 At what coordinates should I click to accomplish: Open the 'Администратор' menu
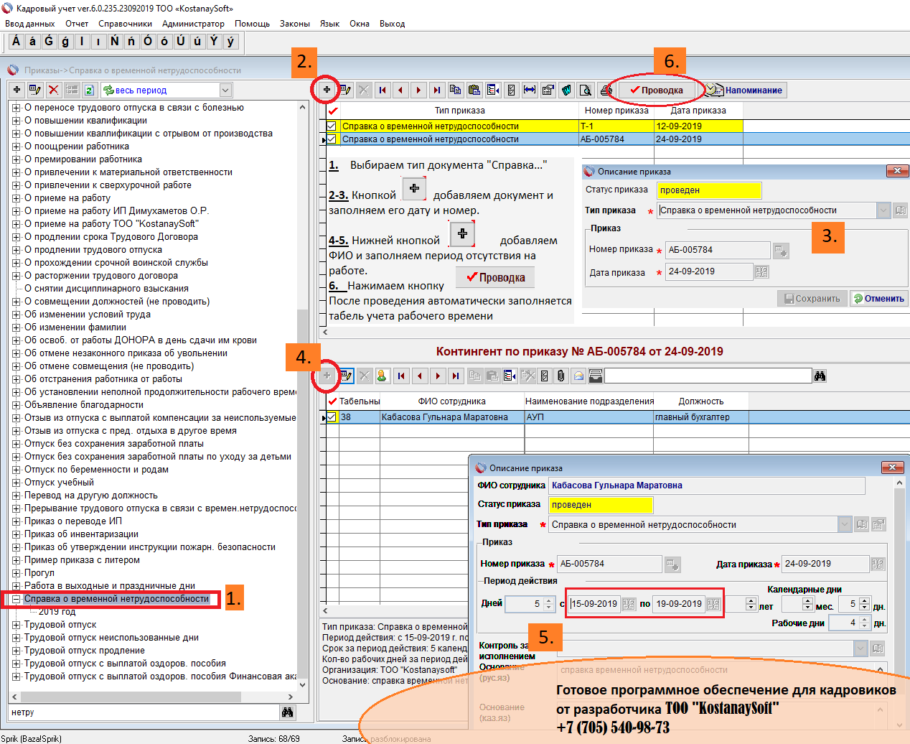pyautogui.click(x=193, y=24)
